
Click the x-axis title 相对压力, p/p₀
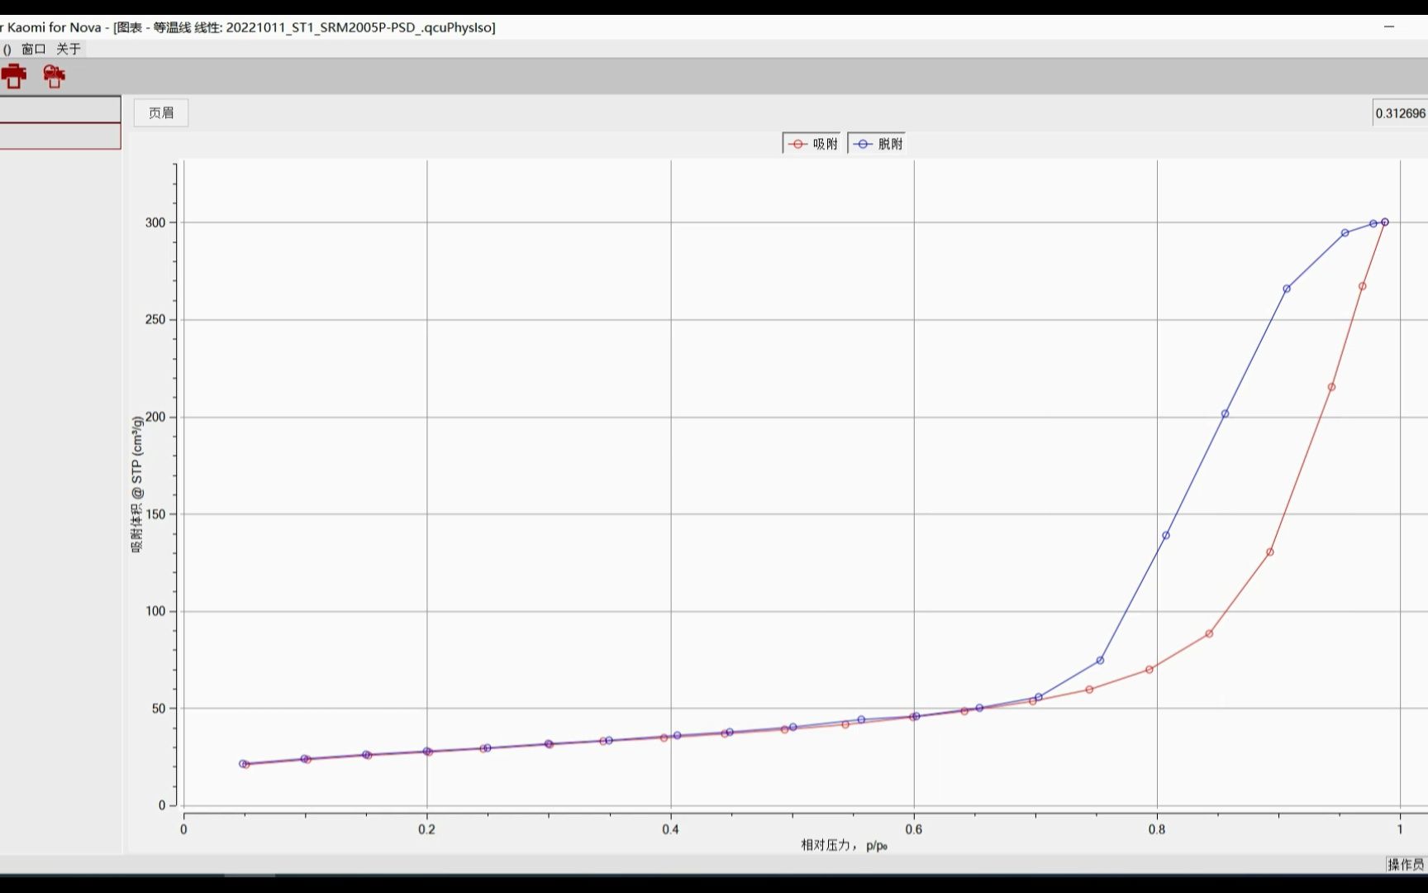[844, 845]
